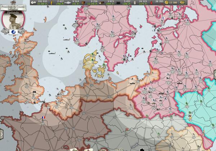Click the black coal resource icon
Viewport: 216px width, 151px height.
tap(118, 3)
